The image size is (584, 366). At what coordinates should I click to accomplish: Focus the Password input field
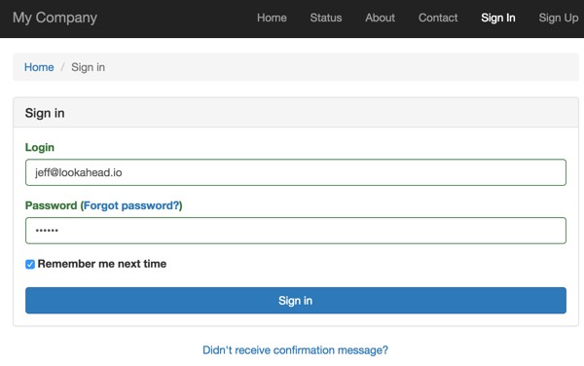[x=296, y=231]
